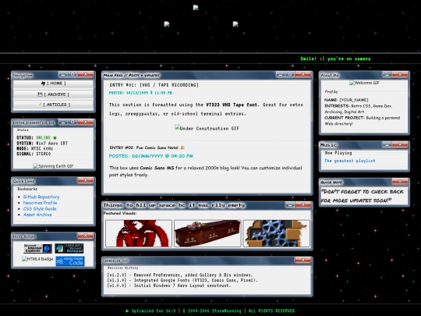Viewport: 421px width, 316px height.
Task: Open the HOME navigation button
Action: [x=53, y=83]
